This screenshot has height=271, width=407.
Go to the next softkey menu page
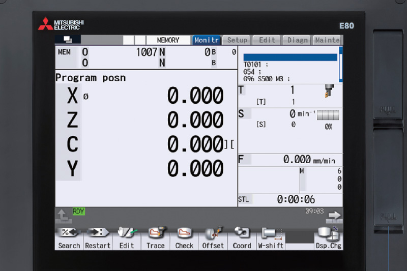tap(334, 216)
